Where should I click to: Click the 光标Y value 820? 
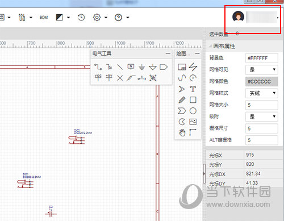[250, 164]
